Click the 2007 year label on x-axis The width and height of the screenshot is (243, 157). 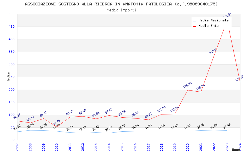17,147
